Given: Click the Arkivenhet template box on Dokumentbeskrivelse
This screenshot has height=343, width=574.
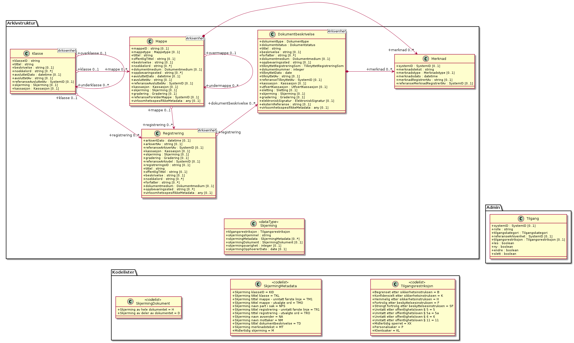Looking at the screenshot, I should (337, 31).
